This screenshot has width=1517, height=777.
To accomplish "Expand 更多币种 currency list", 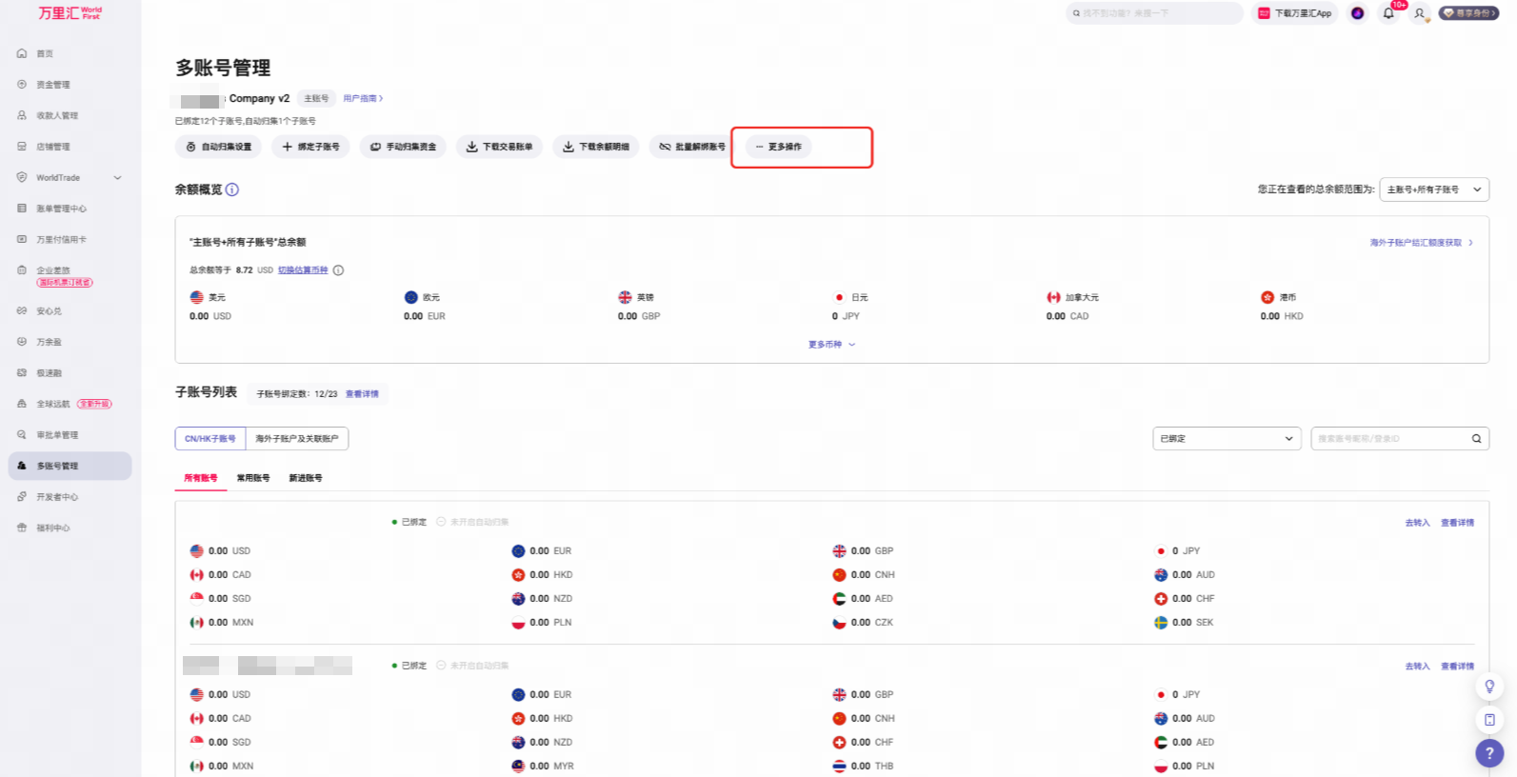I will click(x=831, y=345).
